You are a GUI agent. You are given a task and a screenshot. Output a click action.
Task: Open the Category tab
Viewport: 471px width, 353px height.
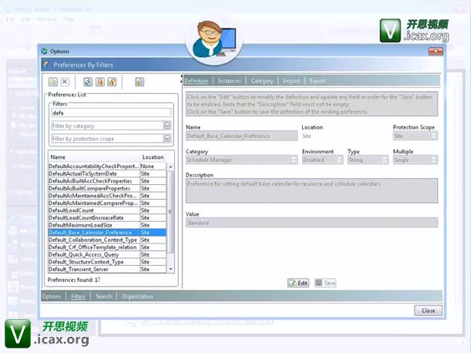click(262, 81)
